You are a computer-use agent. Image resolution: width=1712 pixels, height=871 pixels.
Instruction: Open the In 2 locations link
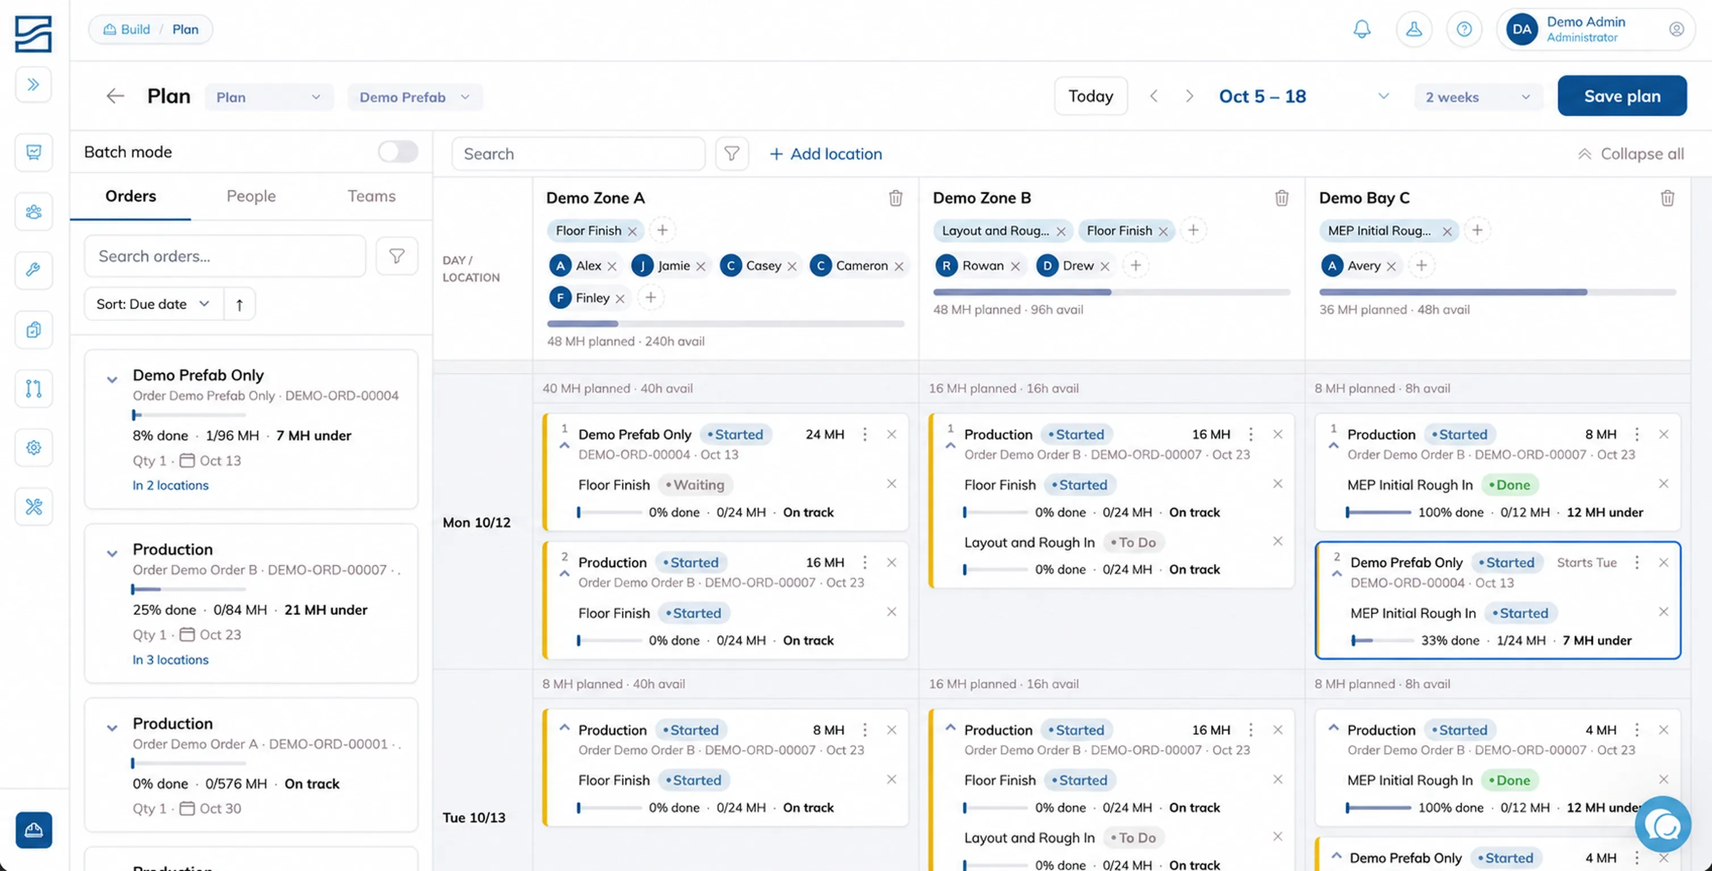pos(170,485)
